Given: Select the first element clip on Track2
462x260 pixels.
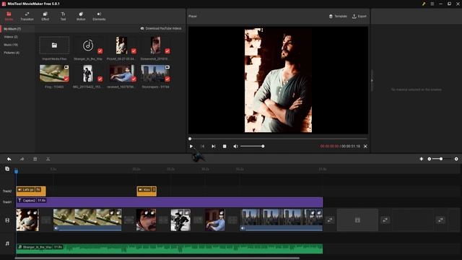Looking at the screenshot, I should pyautogui.click(x=31, y=191).
